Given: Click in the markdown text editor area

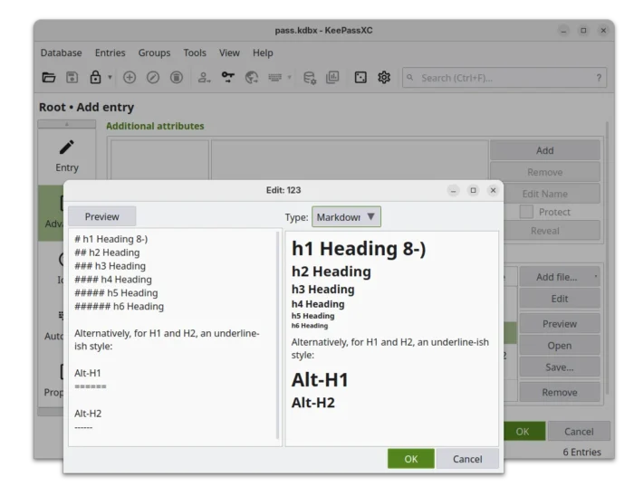Looking at the screenshot, I should pyautogui.click(x=172, y=362).
